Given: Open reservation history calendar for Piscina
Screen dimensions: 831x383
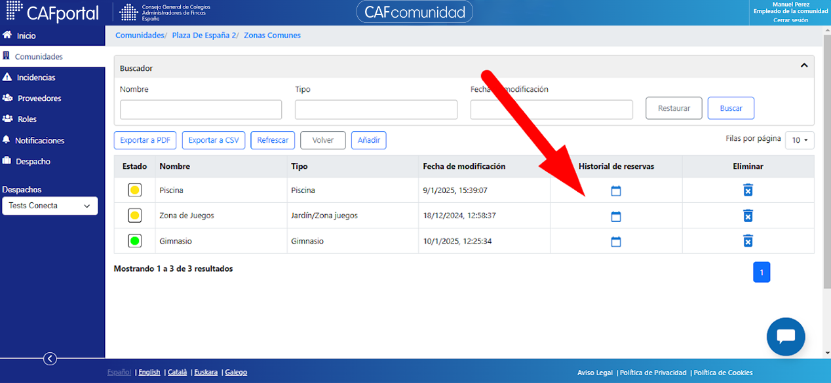Looking at the screenshot, I should (x=615, y=191).
